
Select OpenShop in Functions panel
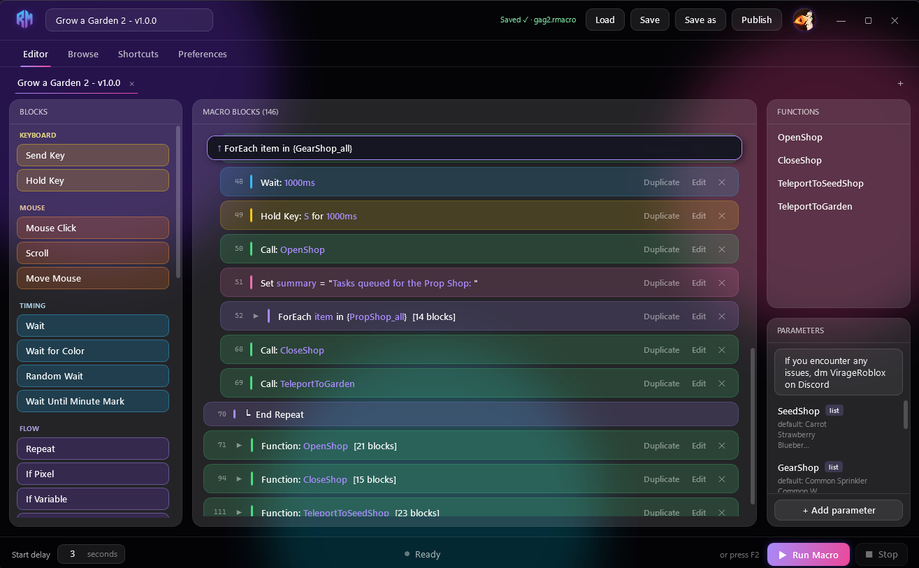pos(800,138)
